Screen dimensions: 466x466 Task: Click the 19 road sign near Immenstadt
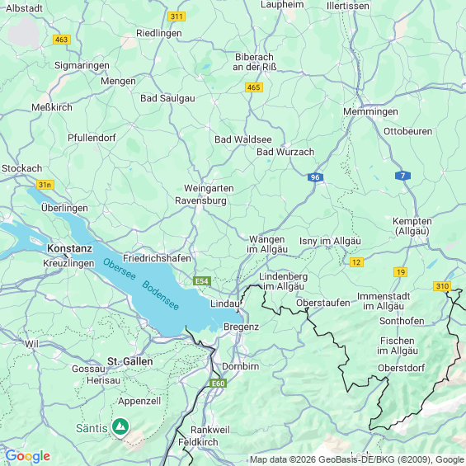400,272
